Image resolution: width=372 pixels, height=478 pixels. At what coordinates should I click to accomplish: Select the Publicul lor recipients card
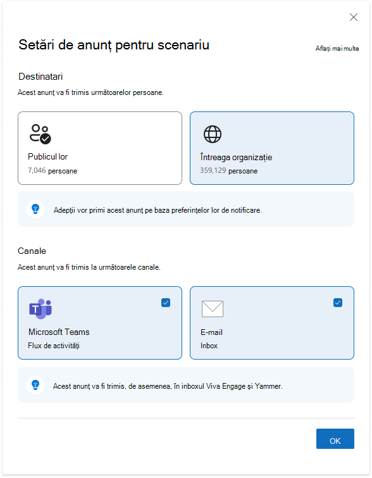(100, 148)
